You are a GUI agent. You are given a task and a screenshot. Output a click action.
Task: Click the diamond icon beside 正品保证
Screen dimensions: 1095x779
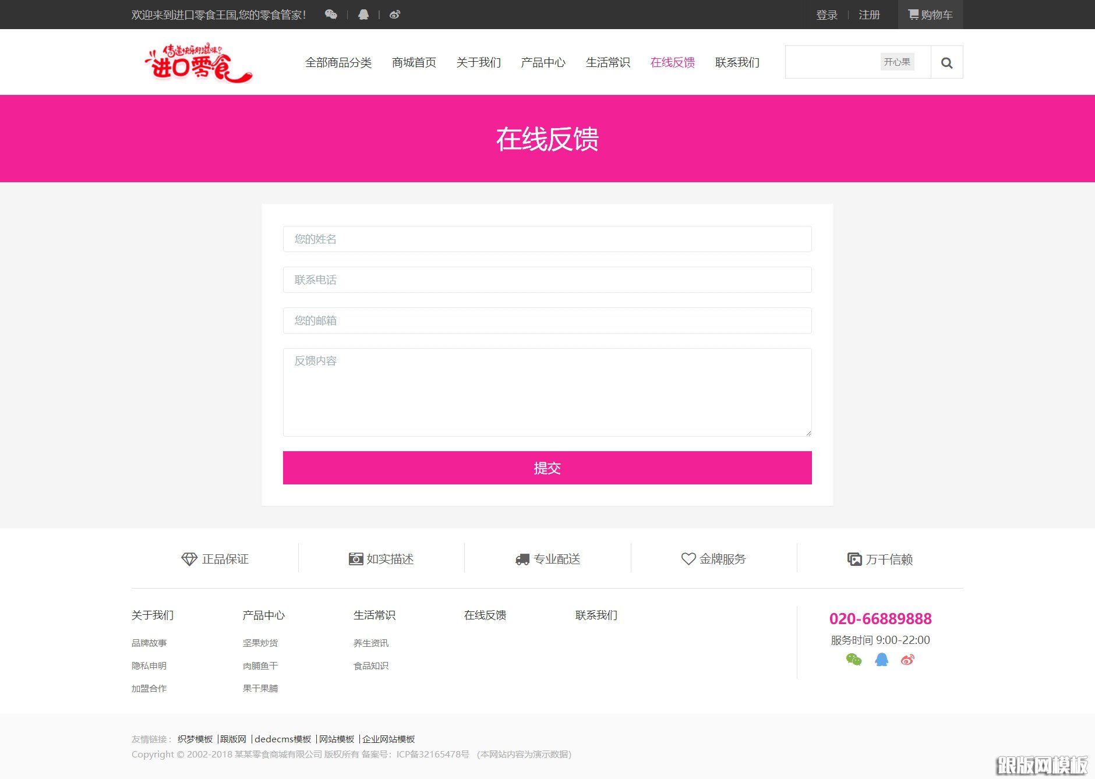tap(189, 559)
